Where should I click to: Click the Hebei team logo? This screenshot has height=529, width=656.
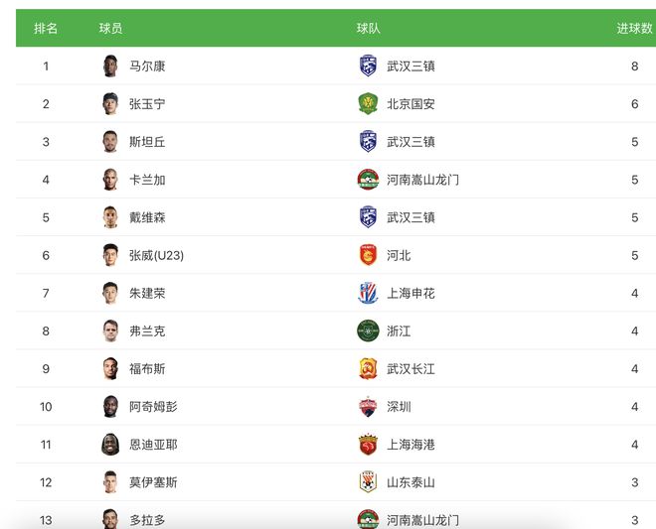tap(368, 255)
